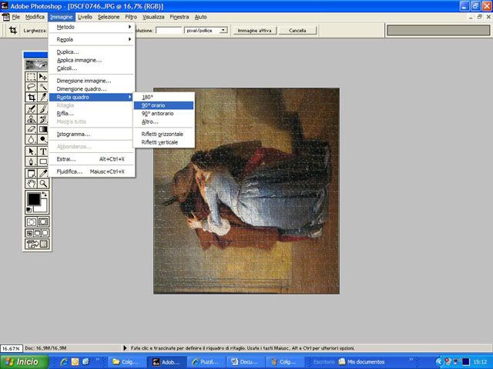Open the Filtro menu
Screen dimensions: 493x369
(x=131, y=17)
